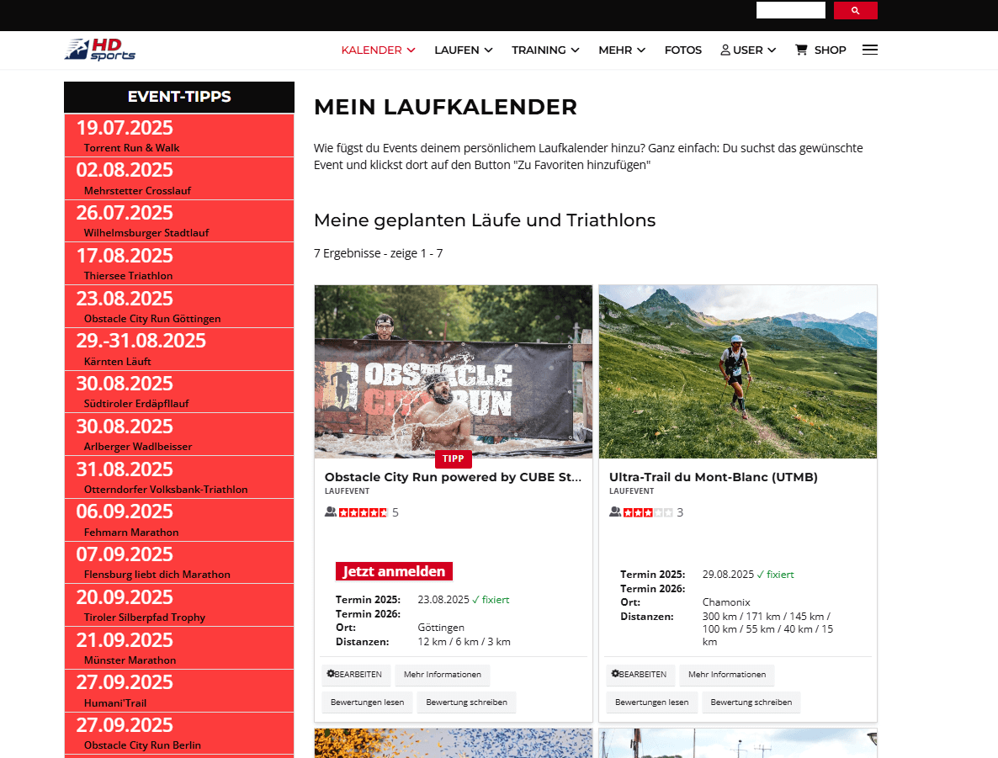Expand the TRAINING dropdown
Screen dimensions: 998x758
545,50
